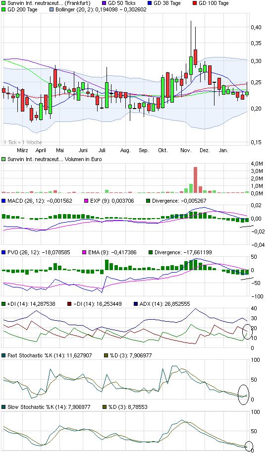Image resolution: width=270 pixels, height=455 pixels.
Task: Click the Aug. month label
Action: pos(125,150)
